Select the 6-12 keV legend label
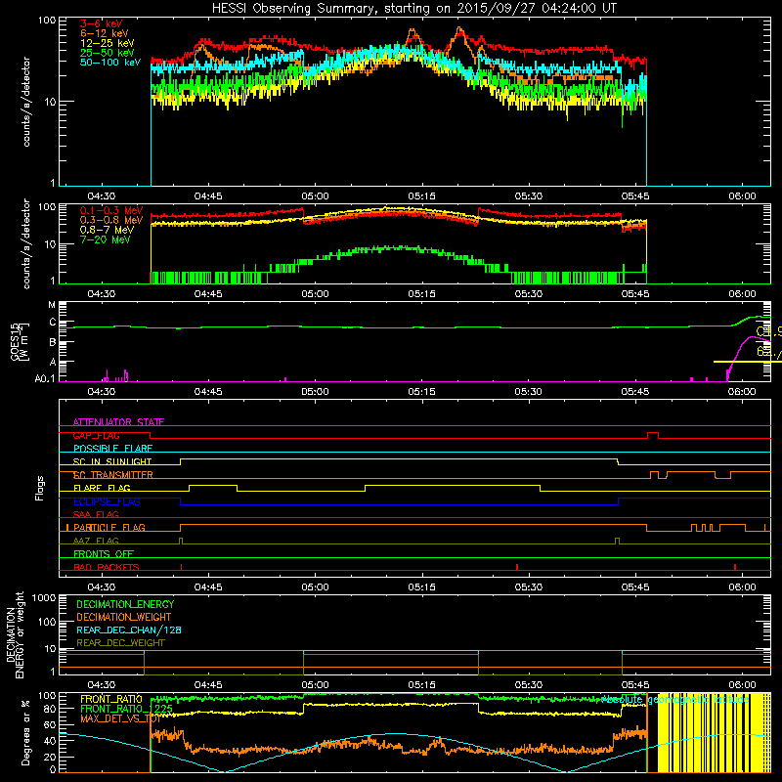This screenshot has width=782, height=782. click(105, 33)
